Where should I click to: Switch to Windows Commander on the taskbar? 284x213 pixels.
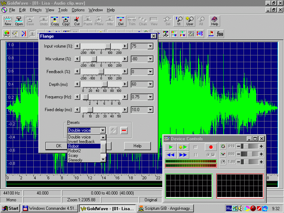50,208
